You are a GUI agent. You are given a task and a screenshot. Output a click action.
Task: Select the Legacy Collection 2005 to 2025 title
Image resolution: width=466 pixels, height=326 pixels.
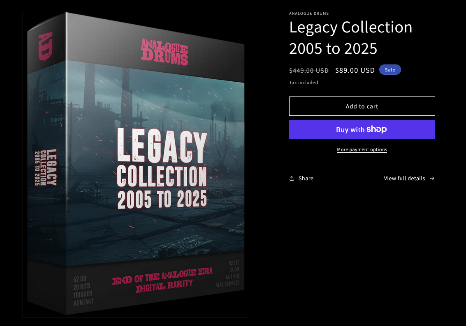(351, 38)
